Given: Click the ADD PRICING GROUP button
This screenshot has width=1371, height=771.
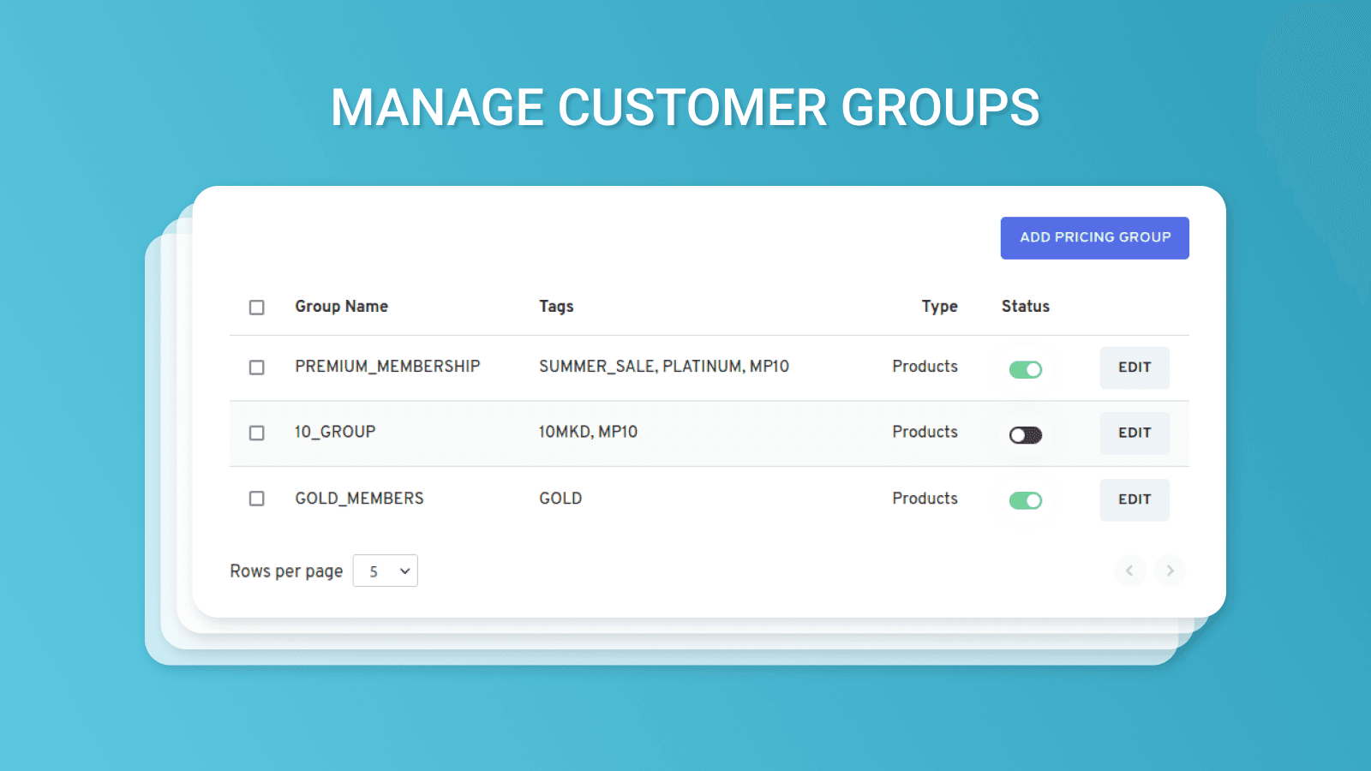Looking at the screenshot, I should point(1094,238).
